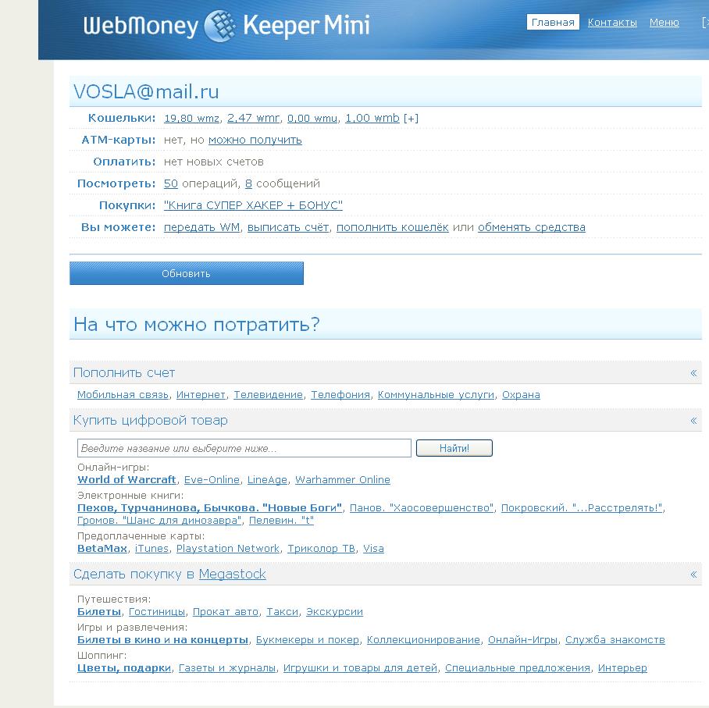Open Газеты и журналы link
The height and width of the screenshot is (708, 709).
[227, 667]
